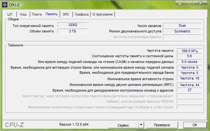Close the CPU-Z window
The height and width of the screenshot is (131, 210).
coord(200,3)
